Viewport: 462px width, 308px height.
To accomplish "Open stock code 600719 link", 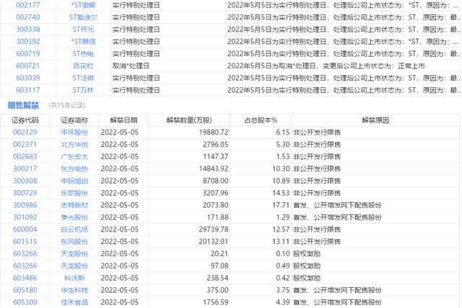I will point(27,54).
